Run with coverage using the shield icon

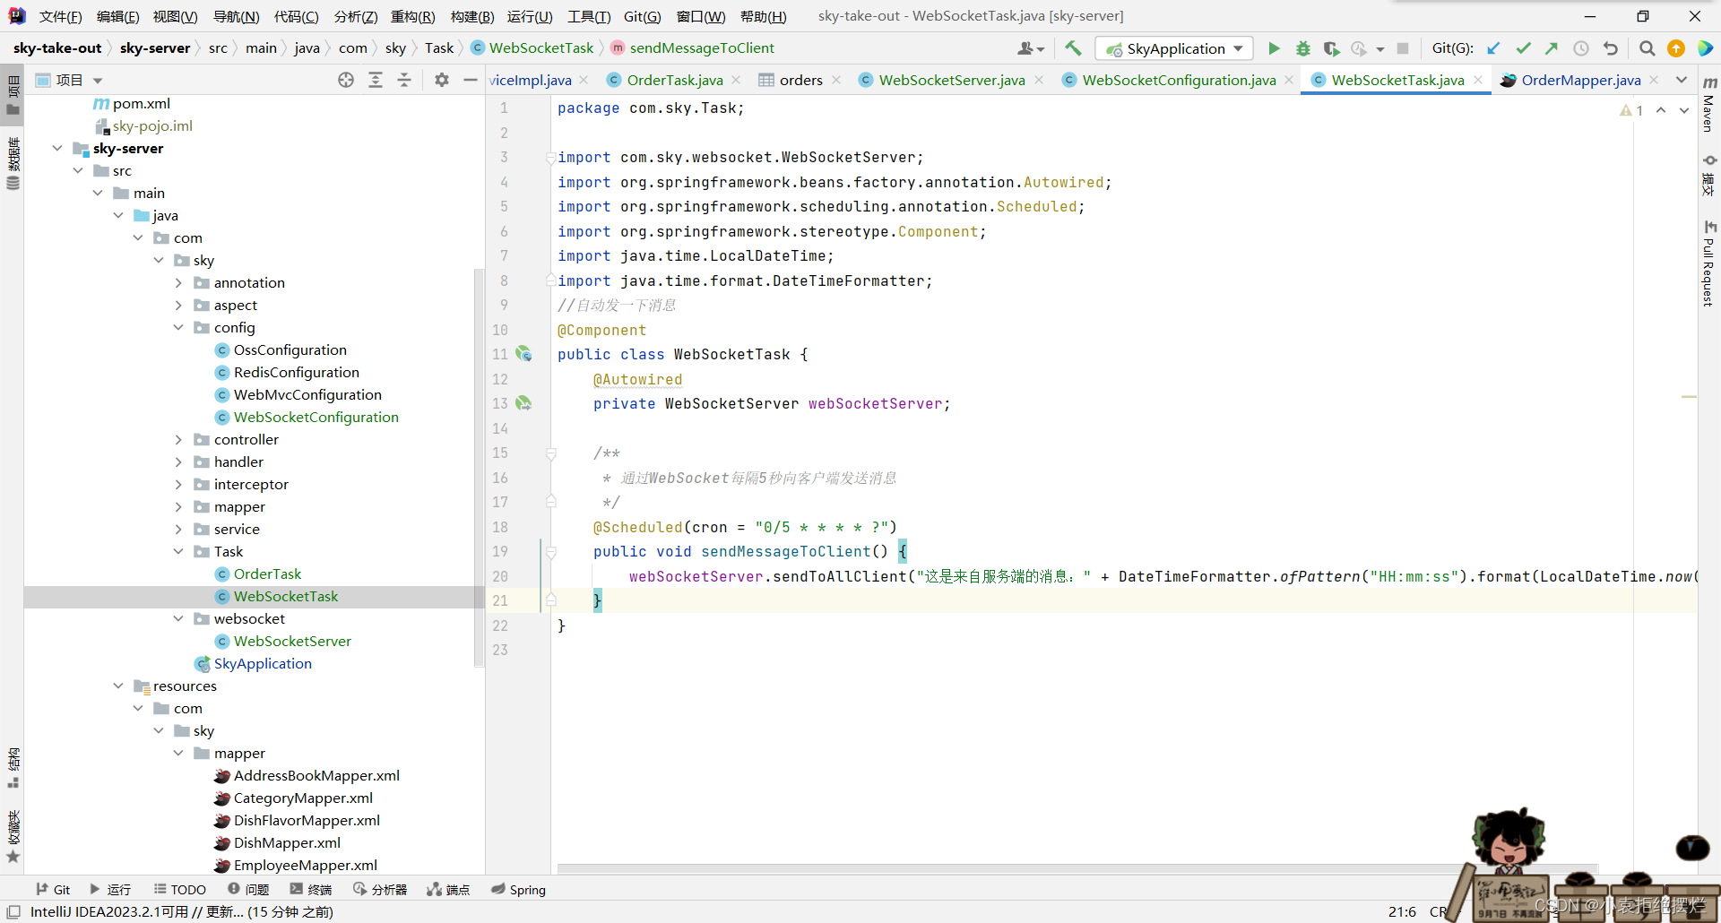1331,48
